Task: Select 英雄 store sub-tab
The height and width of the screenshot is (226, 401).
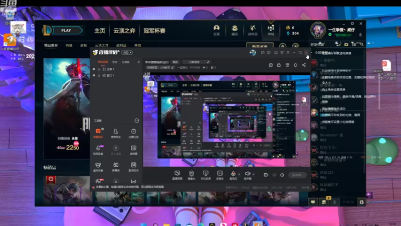Action: [x=69, y=45]
